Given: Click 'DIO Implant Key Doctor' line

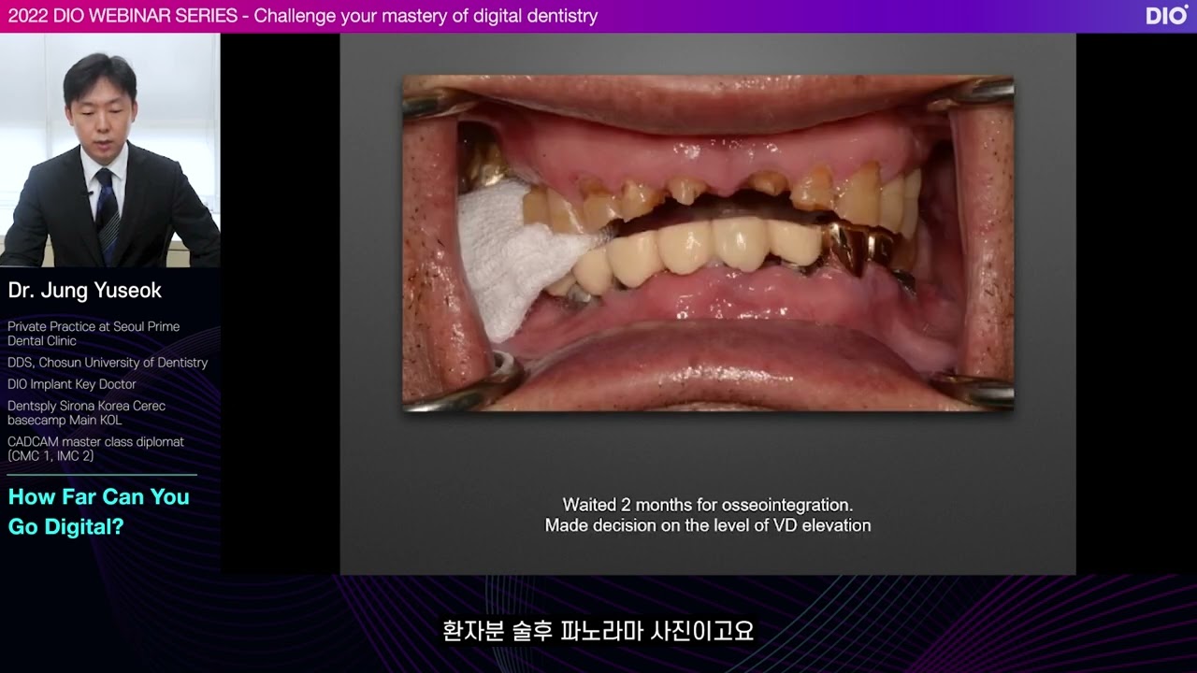Looking at the screenshot, I should tap(72, 384).
